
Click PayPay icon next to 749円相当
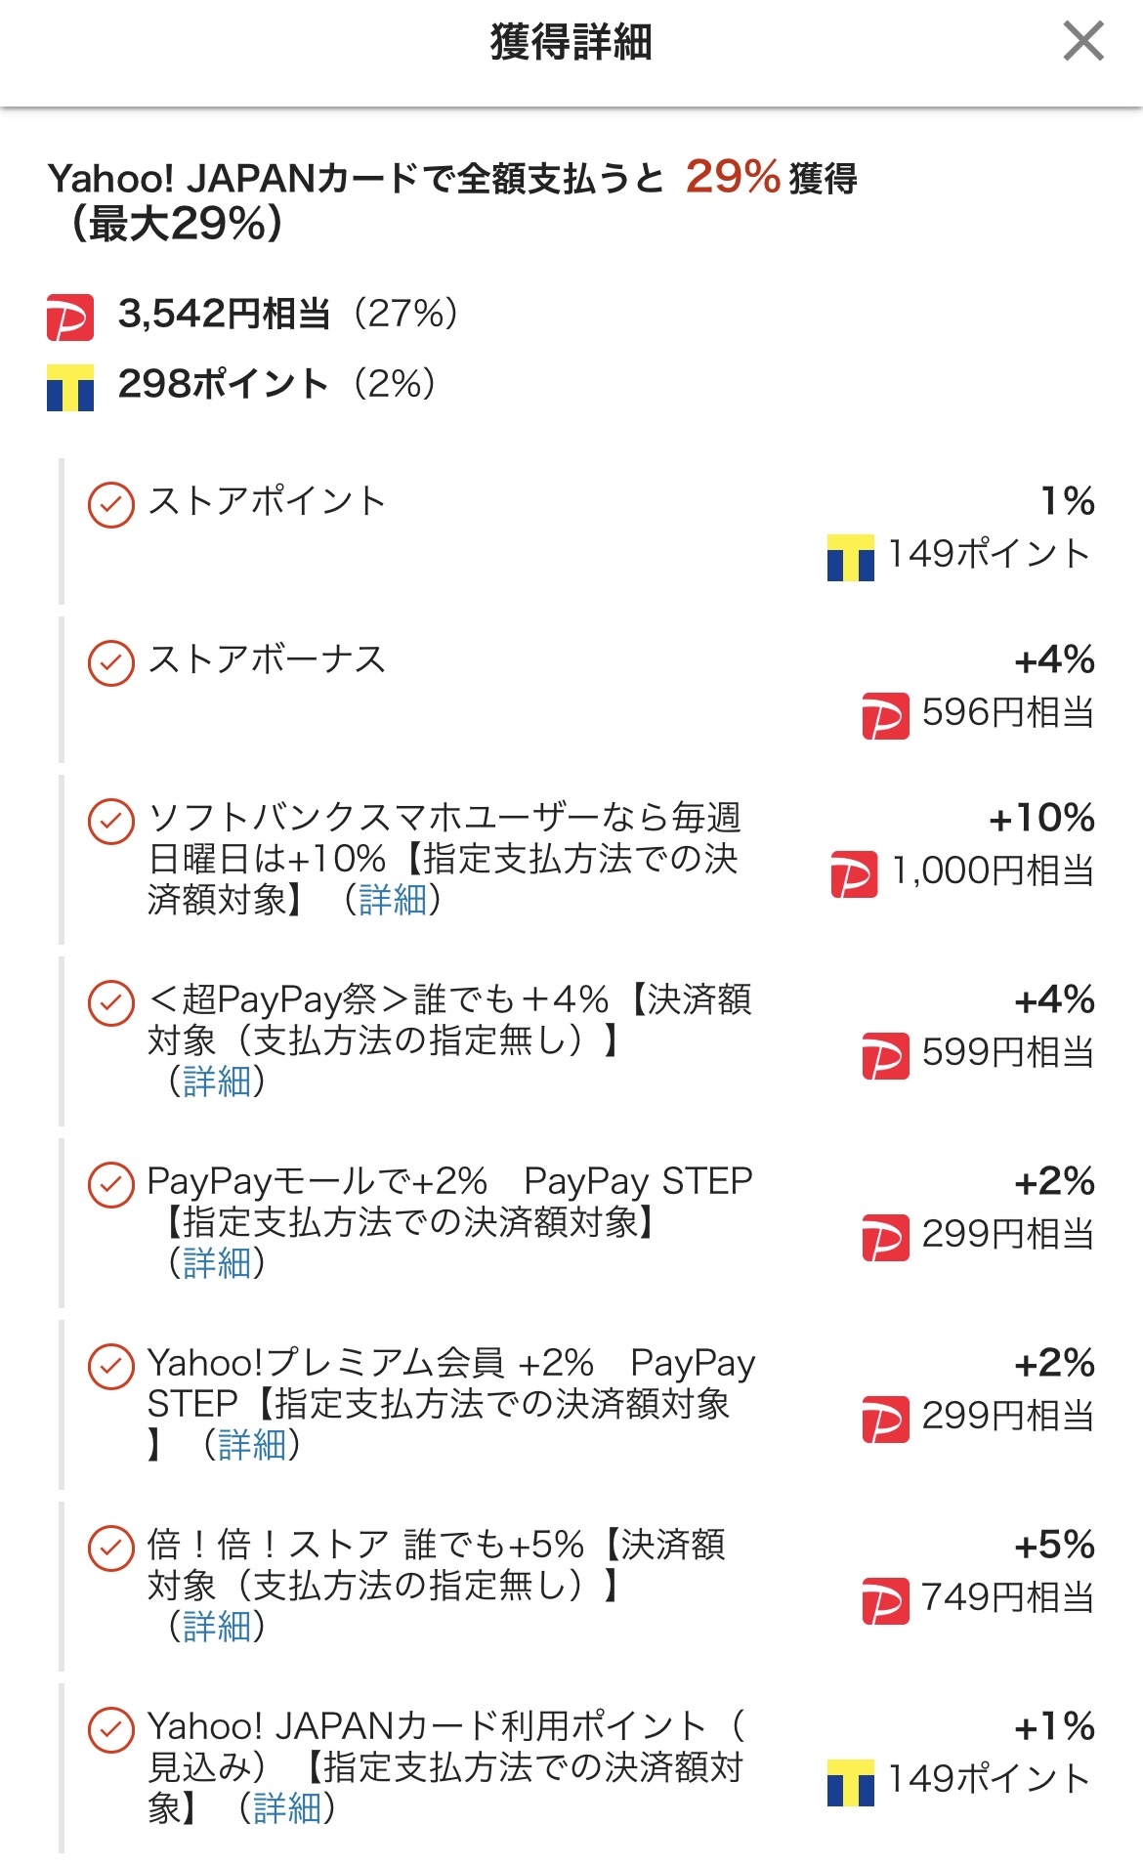point(885,1600)
